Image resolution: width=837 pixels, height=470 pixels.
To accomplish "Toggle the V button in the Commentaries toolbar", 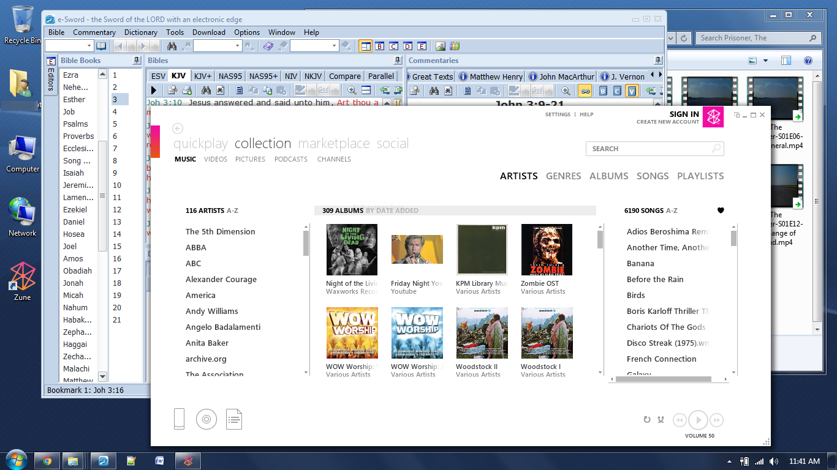I will coord(632,91).
